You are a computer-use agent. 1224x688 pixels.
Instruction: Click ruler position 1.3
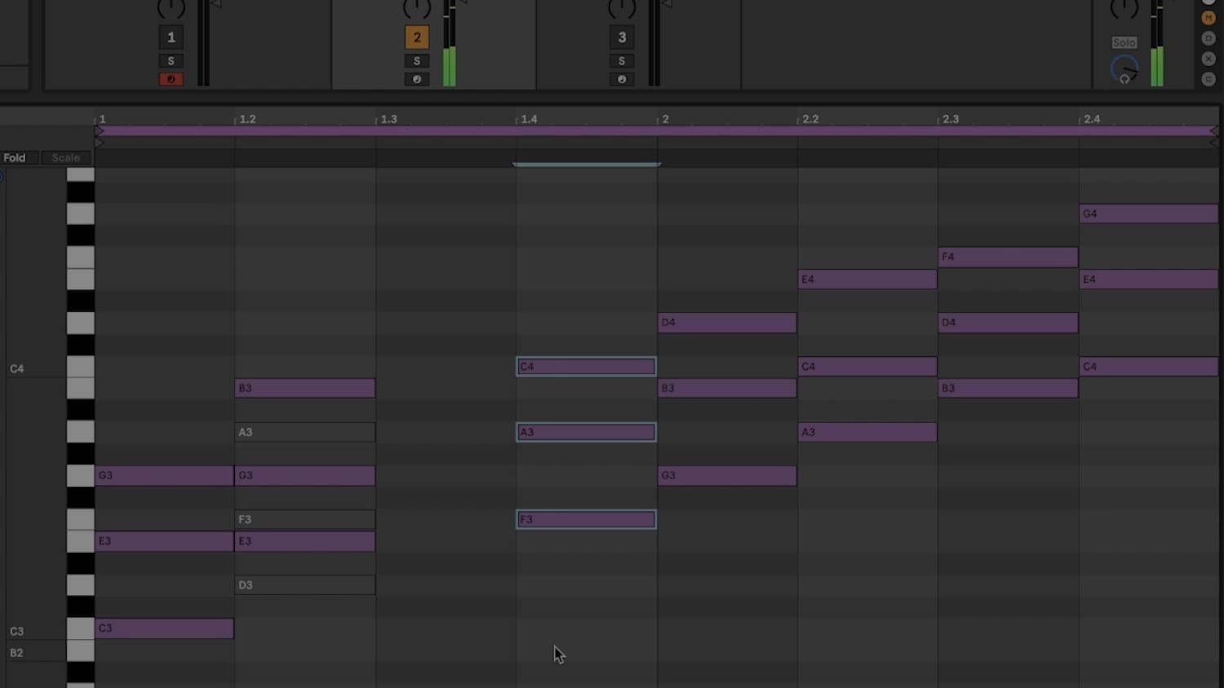click(x=388, y=119)
